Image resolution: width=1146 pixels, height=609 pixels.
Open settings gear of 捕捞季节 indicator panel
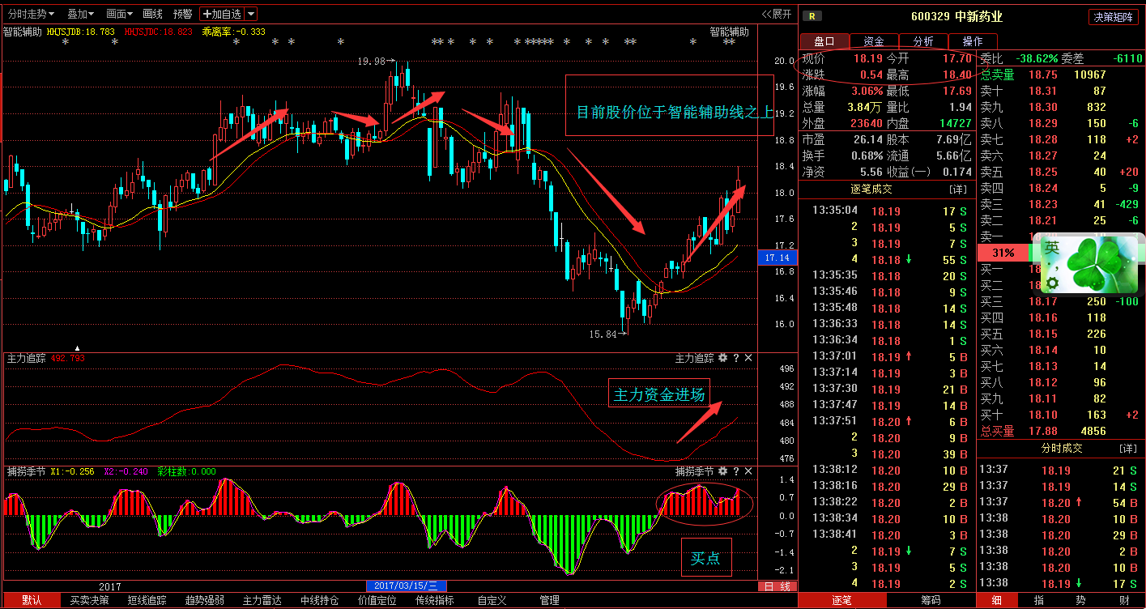722,471
